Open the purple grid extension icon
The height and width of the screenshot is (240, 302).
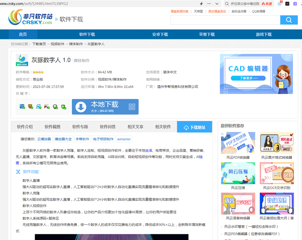(x=295, y=4)
